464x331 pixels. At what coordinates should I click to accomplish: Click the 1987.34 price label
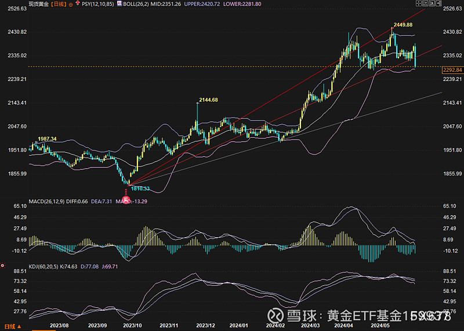click(47, 139)
